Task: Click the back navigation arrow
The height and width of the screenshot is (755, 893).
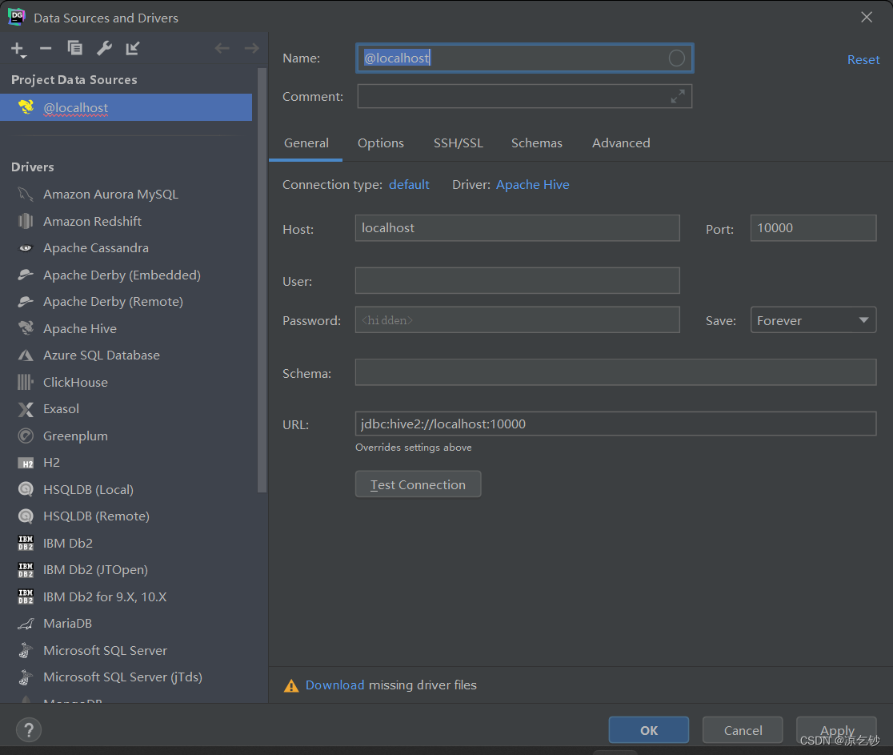Action: (x=222, y=48)
